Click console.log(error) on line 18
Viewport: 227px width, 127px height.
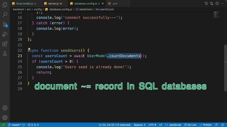point(57,29)
